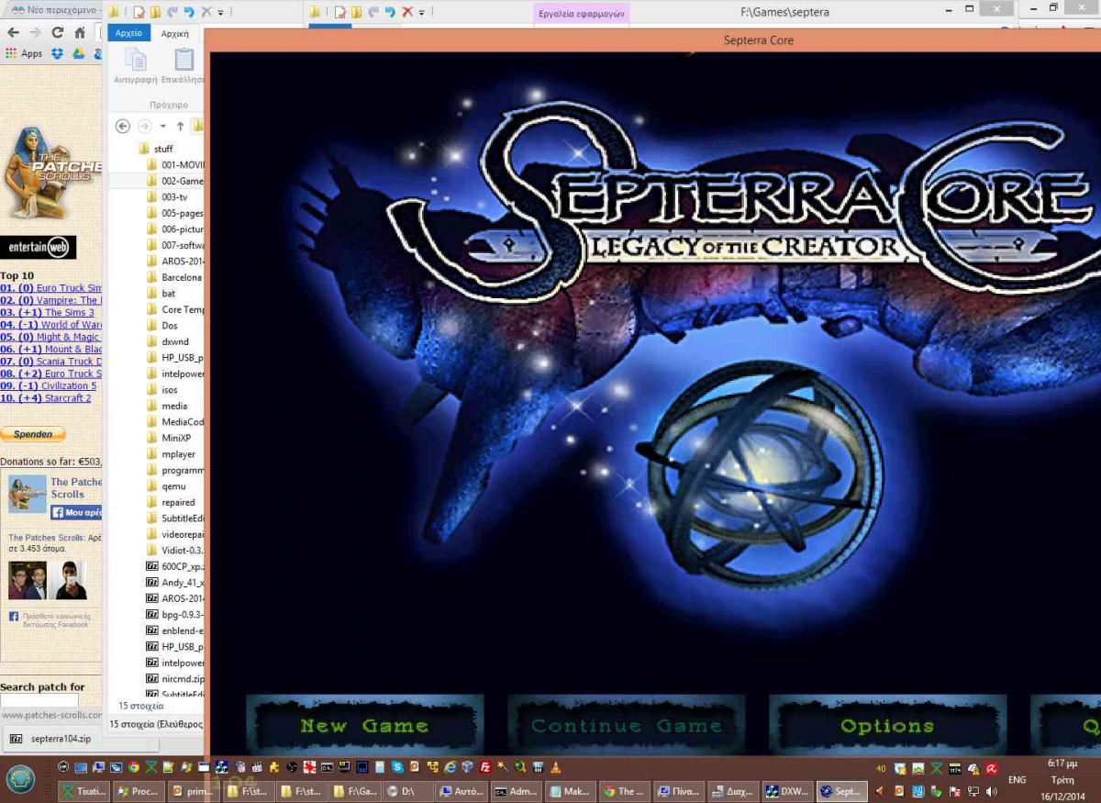Click the Avira tray icon
Screen dimensions: 1101x803
(992, 768)
